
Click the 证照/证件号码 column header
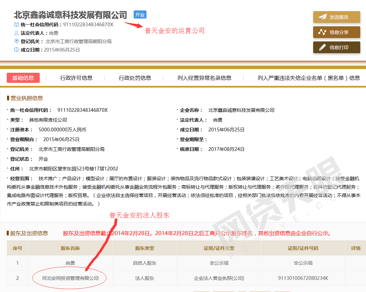point(303,248)
